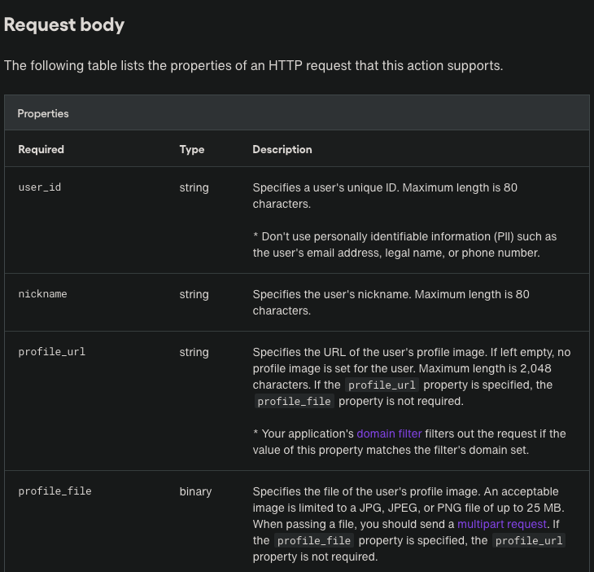Click the "string" type in nickname row
Viewport: 594px width, 572px height.
pos(194,294)
